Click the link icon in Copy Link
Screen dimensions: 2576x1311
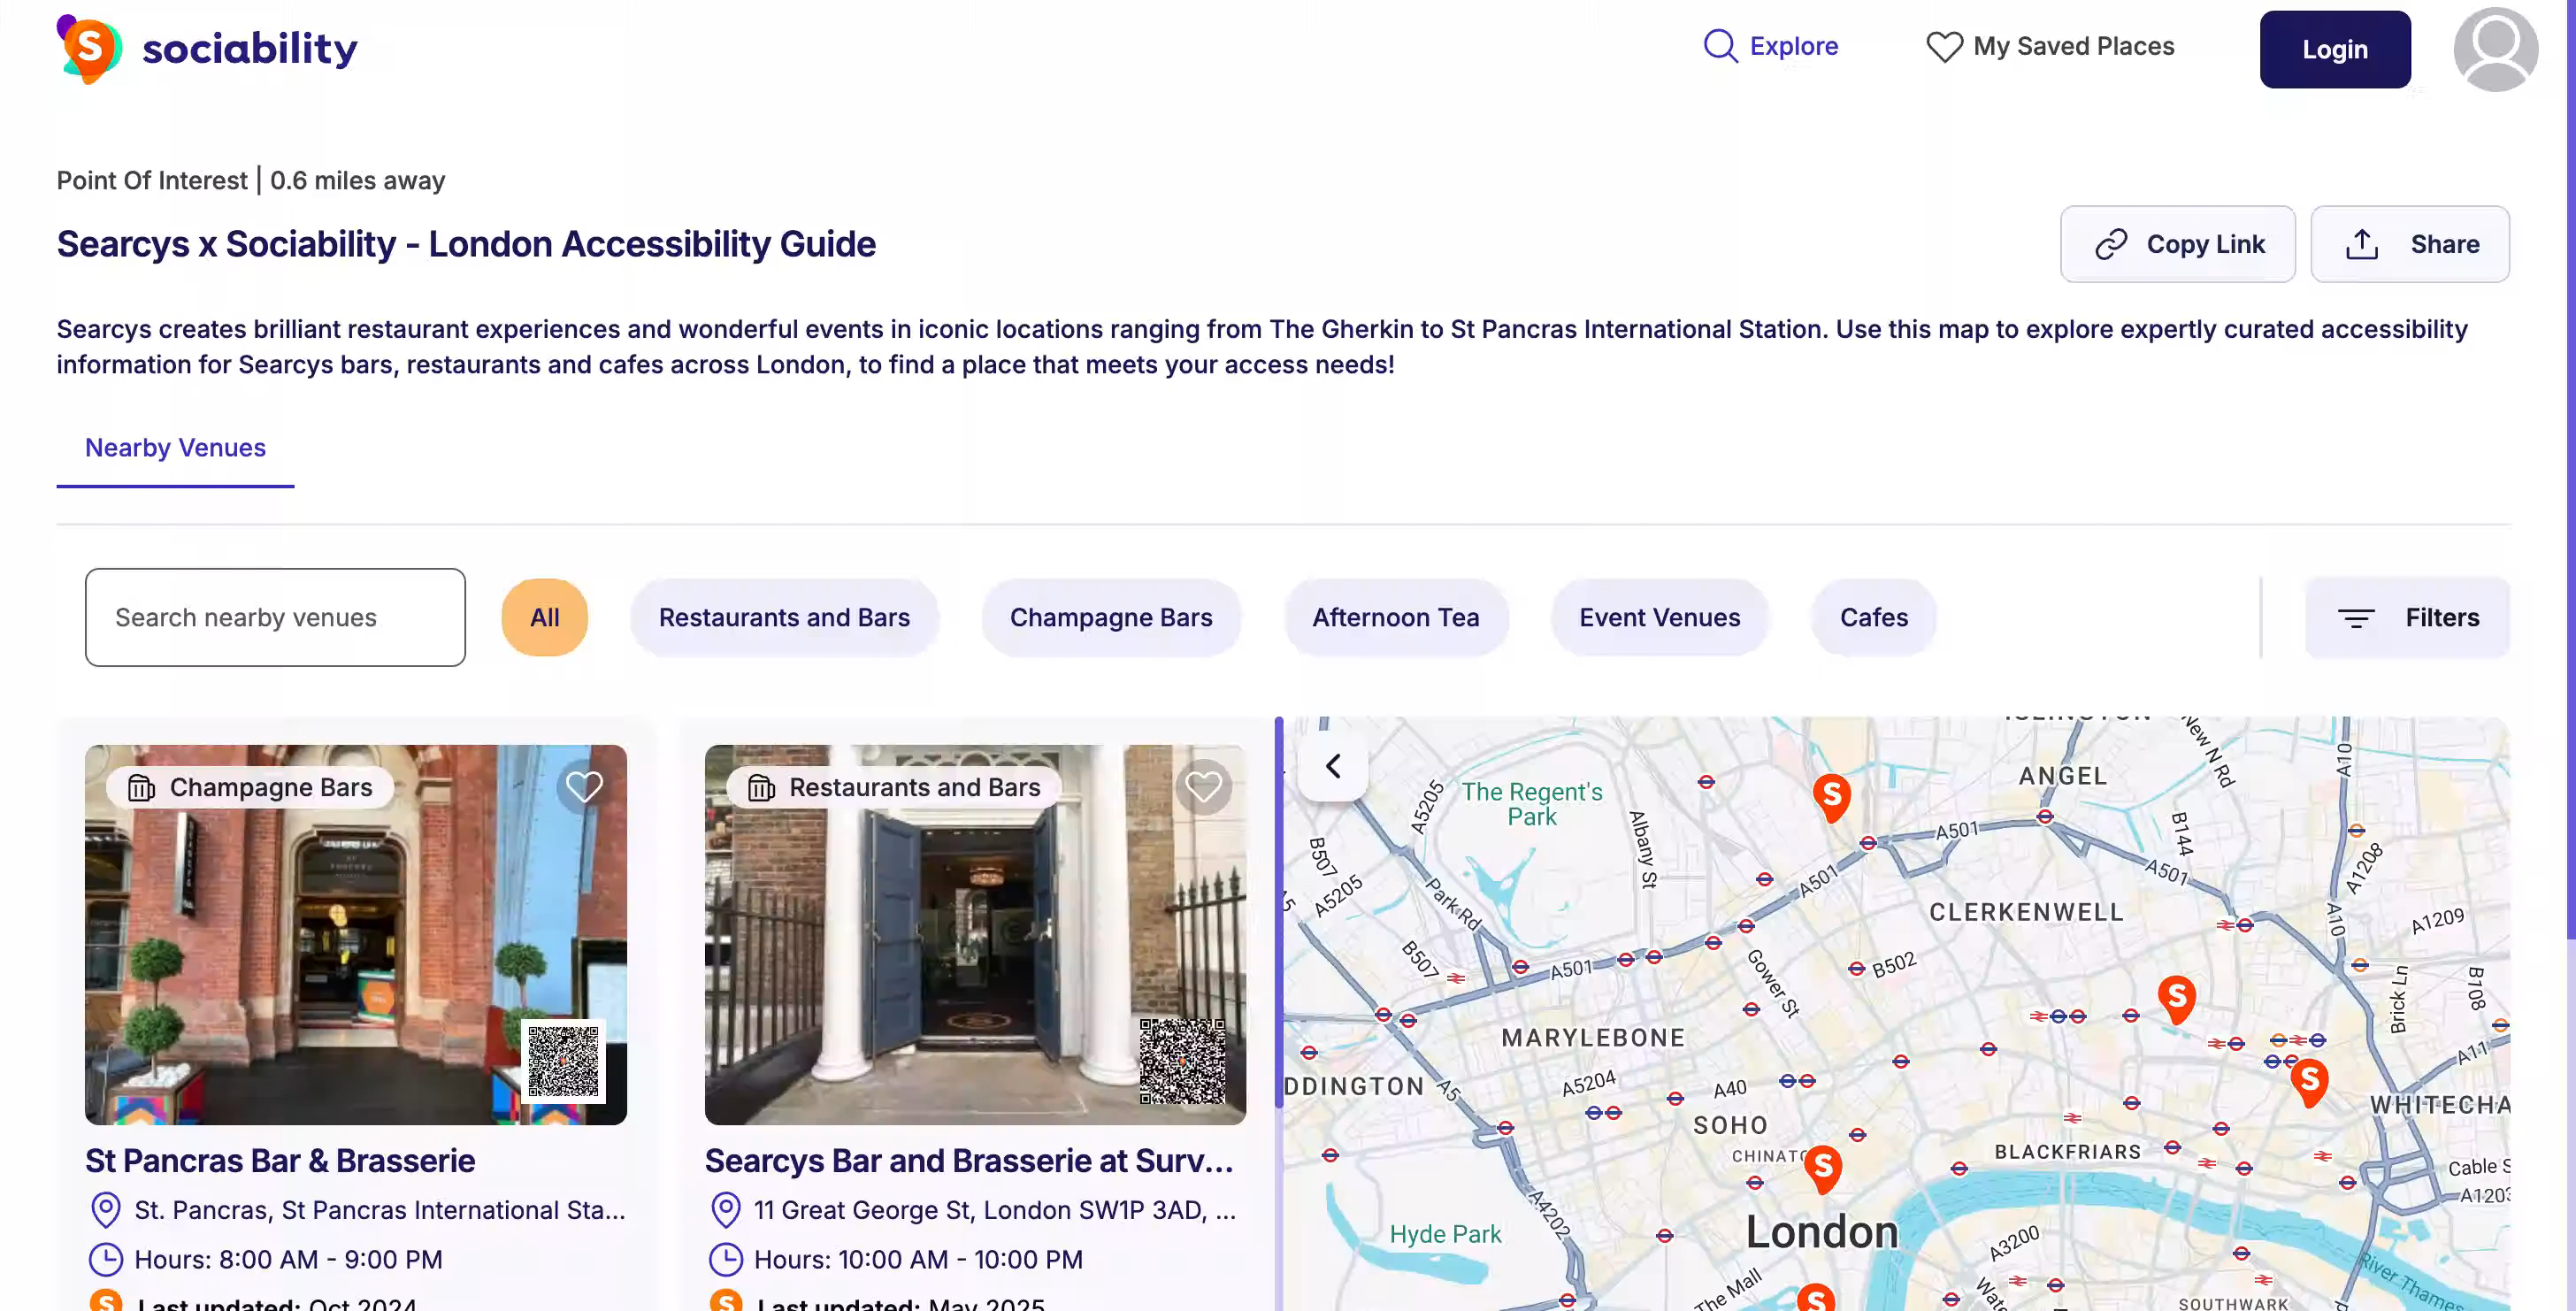[2111, 244]
